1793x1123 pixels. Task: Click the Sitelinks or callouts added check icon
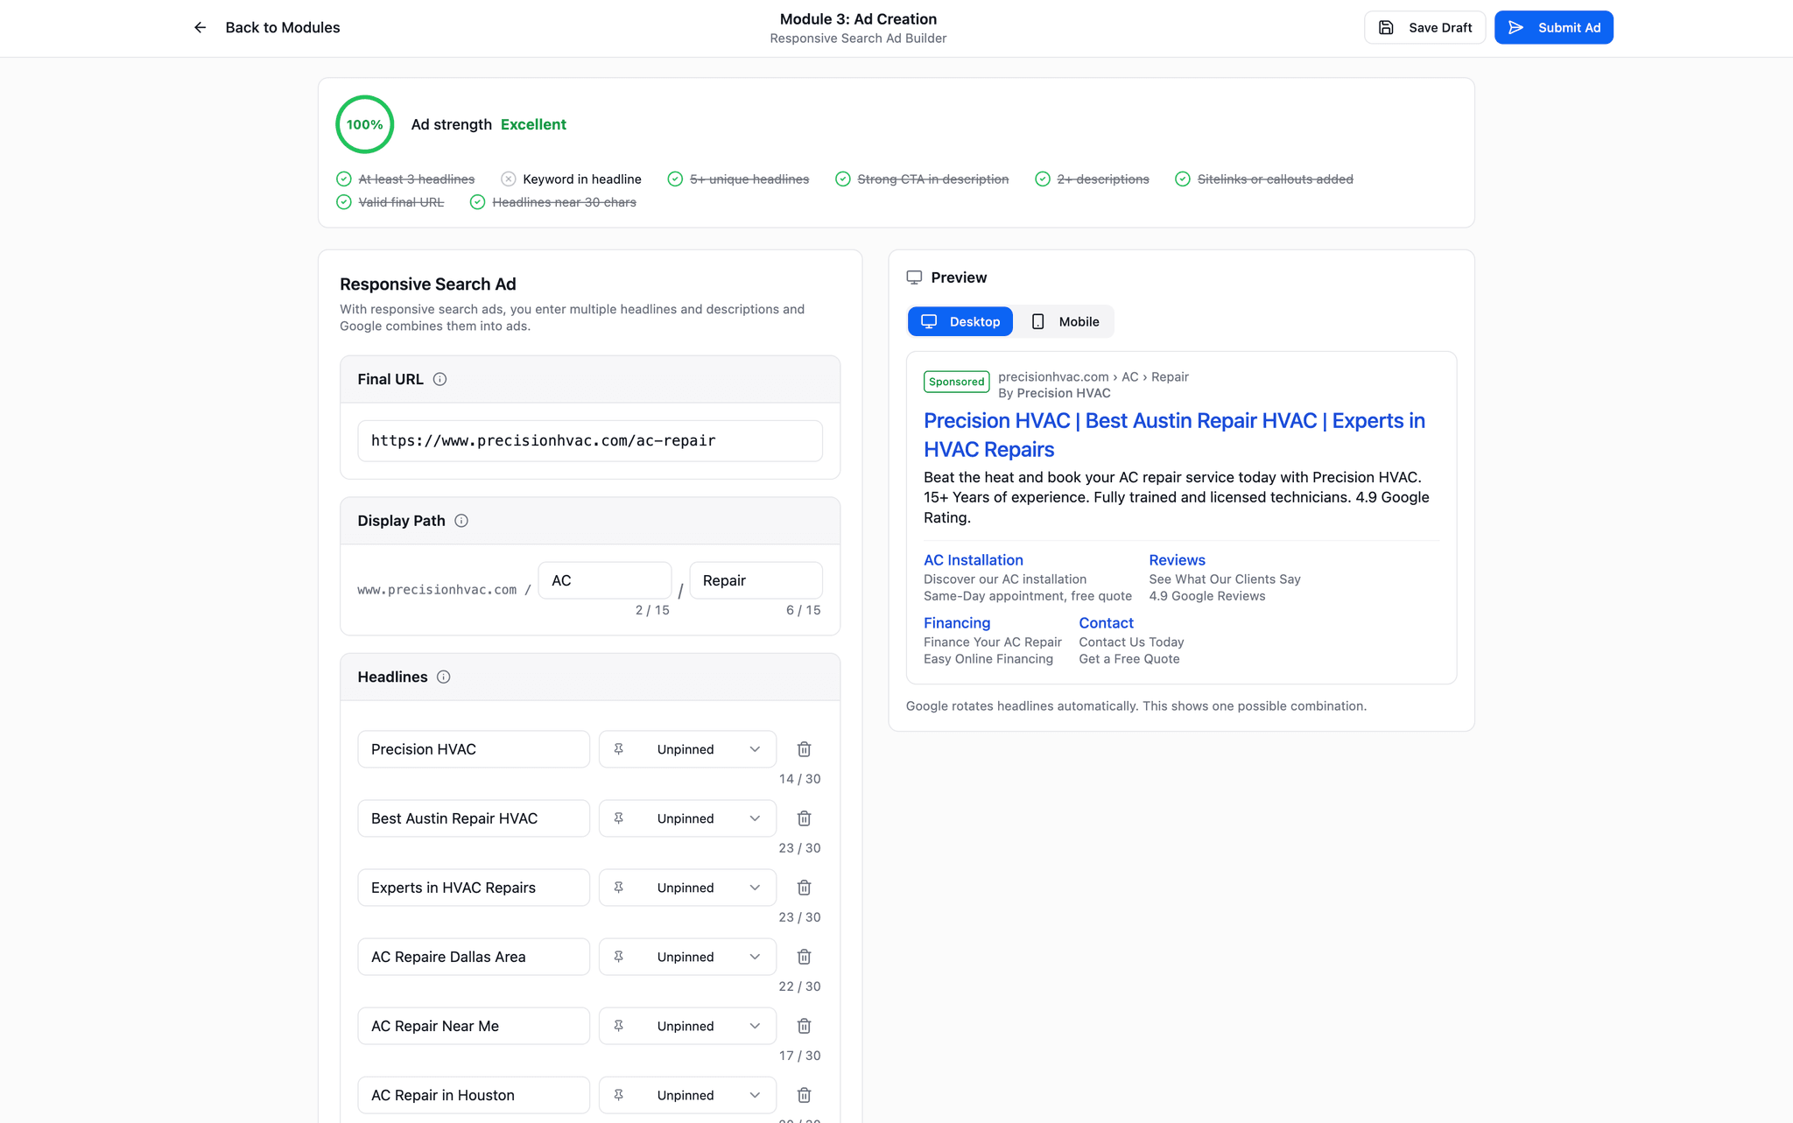[1183, 179]
